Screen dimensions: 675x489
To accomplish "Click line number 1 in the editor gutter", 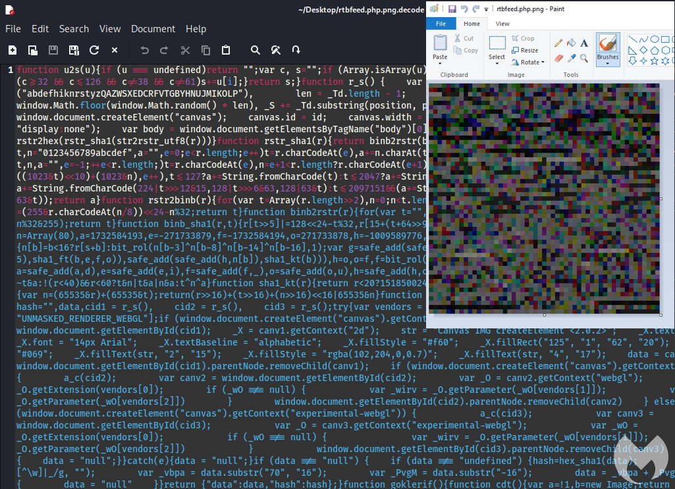I will 11,70.
